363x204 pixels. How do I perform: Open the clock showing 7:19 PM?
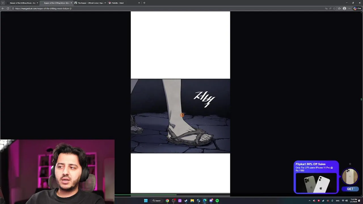pos(354,201)
